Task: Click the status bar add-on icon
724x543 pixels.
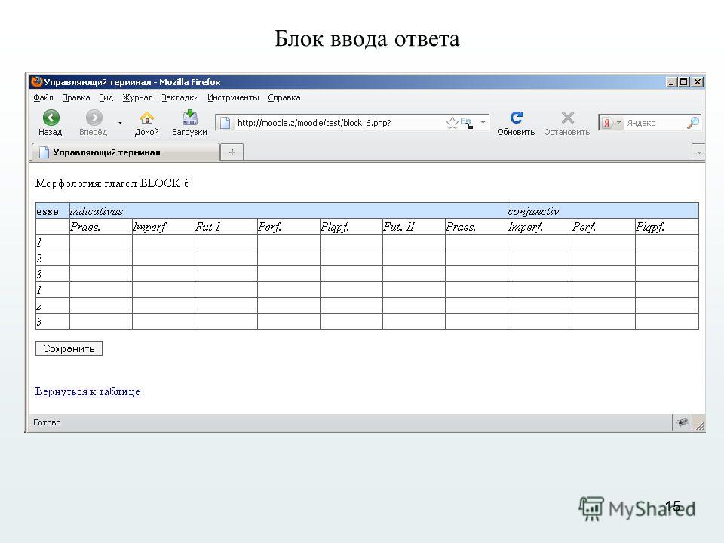Action: 682,422
